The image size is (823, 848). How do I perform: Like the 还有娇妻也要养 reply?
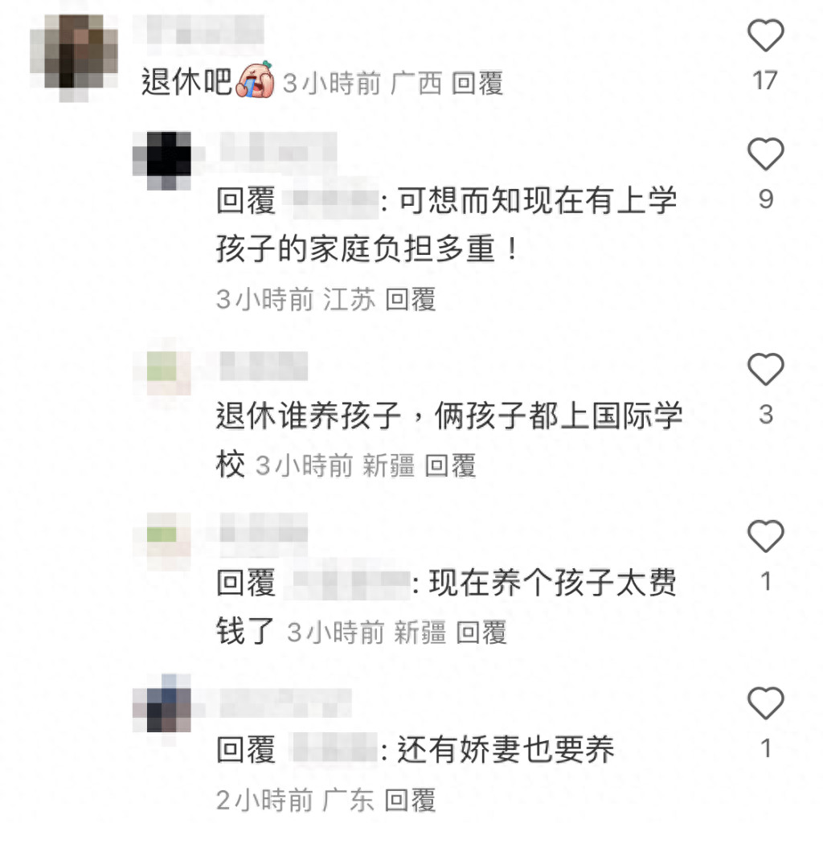[x=766, y=703]
